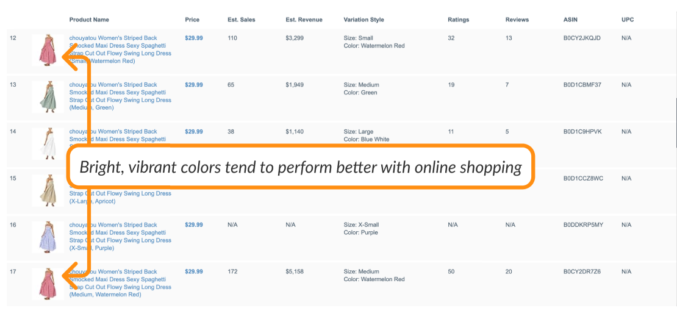This screenshot has height=319, width=677.
Task: Click the UPC column header
Action: point(628,20)
